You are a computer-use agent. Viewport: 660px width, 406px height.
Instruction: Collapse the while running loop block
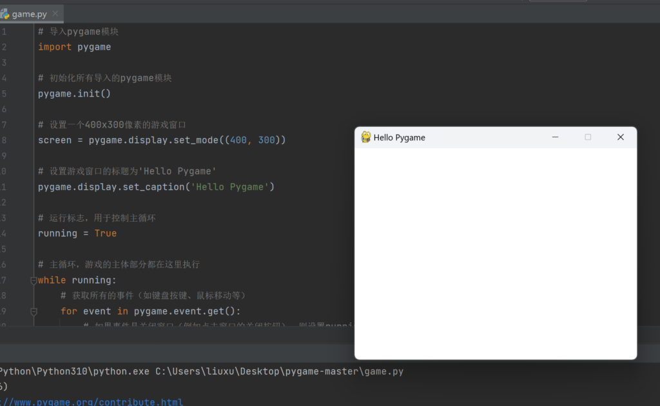point(34,280)
